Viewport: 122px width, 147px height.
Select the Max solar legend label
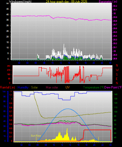[52, 87]
